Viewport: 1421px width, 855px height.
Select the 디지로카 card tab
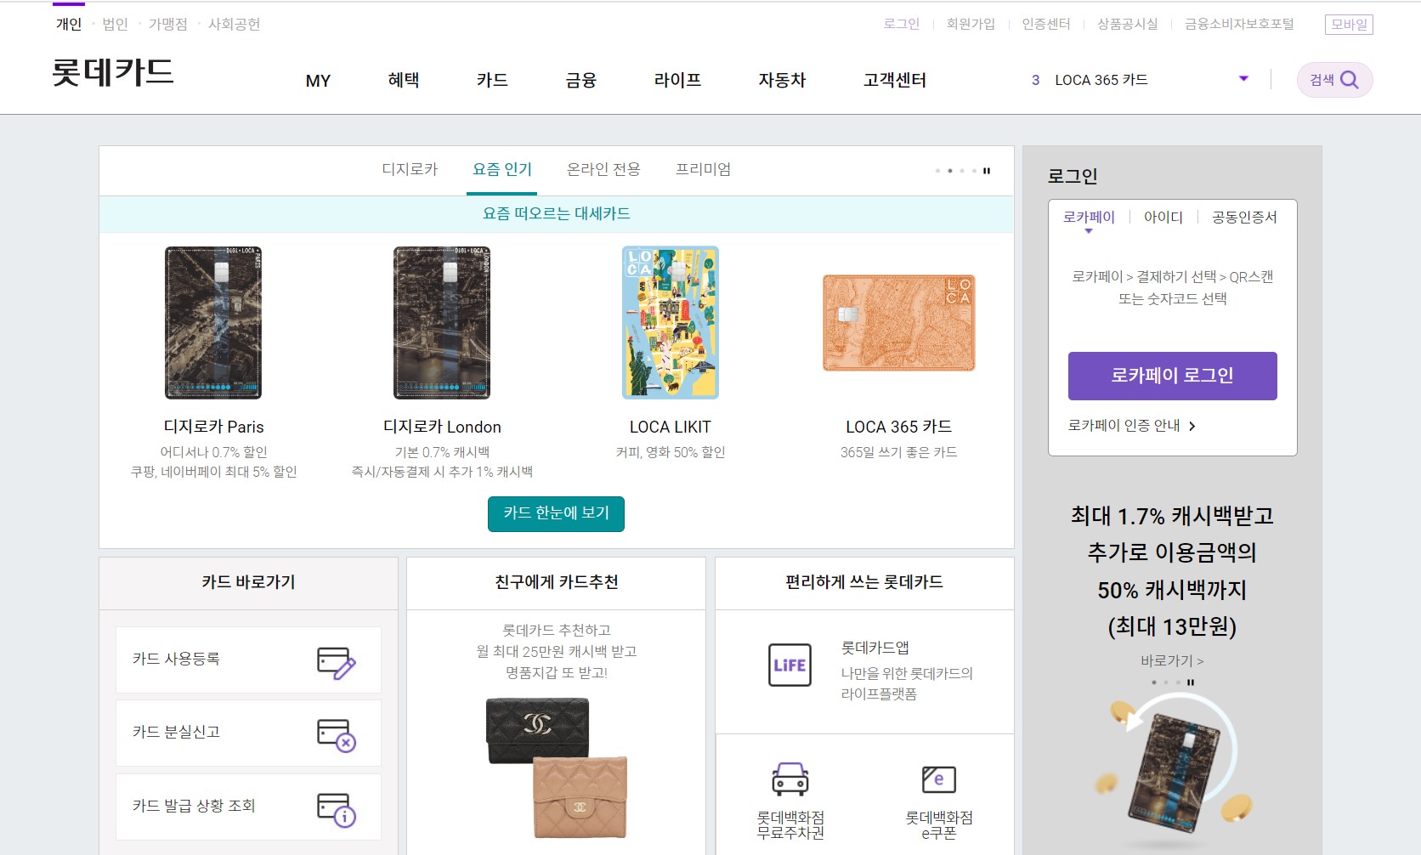410,169
